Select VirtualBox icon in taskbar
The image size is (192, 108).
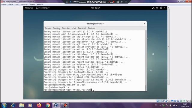[56, 105]
